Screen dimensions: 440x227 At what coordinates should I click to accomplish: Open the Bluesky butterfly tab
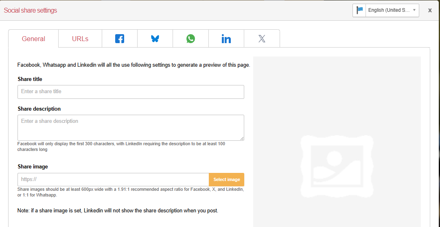[x=155, y=39]
